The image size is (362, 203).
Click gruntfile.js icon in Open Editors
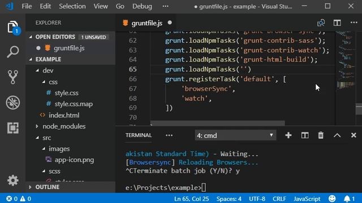48,48
